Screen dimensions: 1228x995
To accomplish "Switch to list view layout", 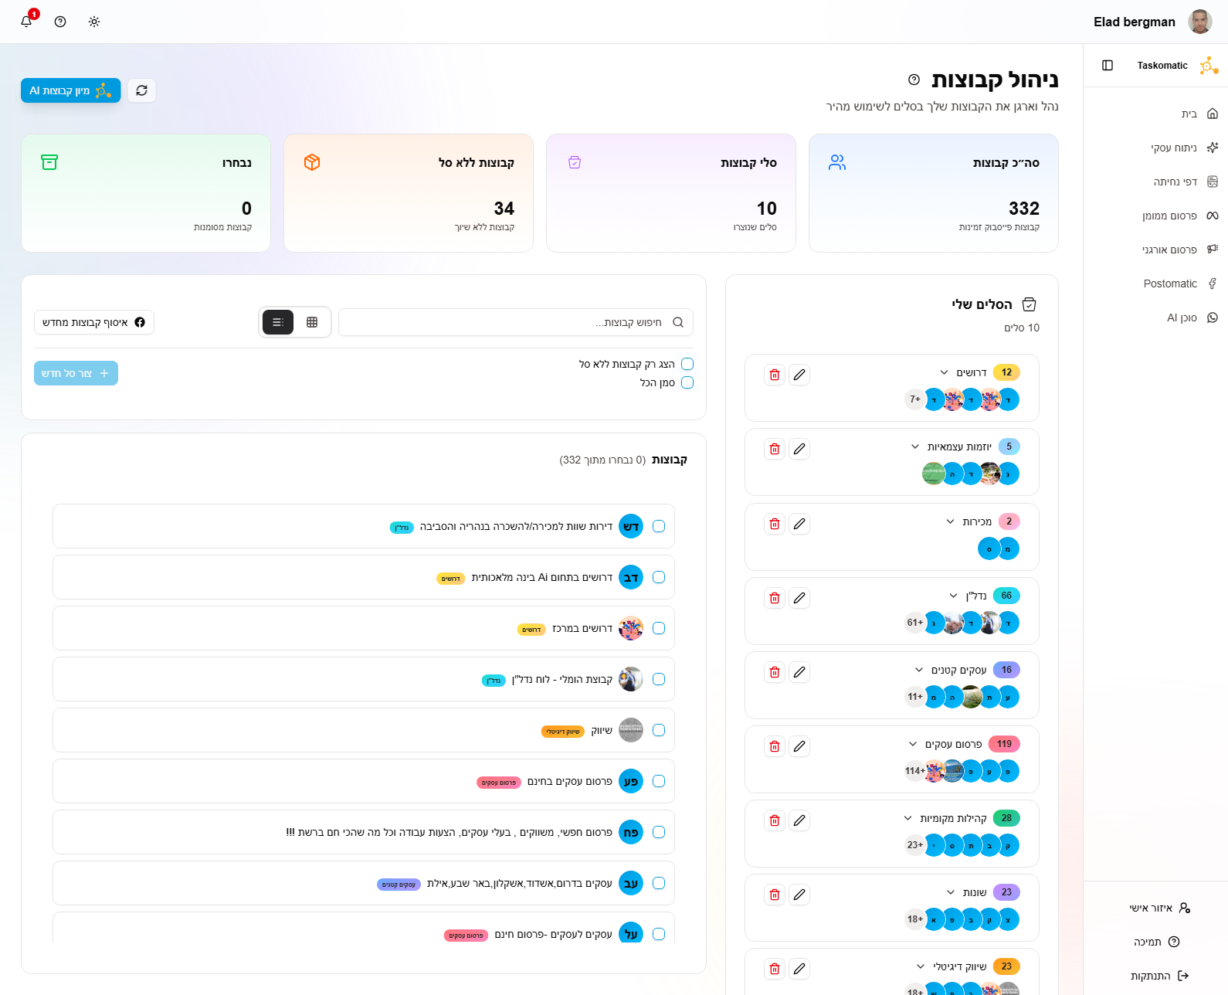I will coord(278,322).
